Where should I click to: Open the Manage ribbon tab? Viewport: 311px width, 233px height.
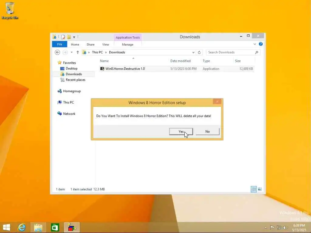pos(128,45)
